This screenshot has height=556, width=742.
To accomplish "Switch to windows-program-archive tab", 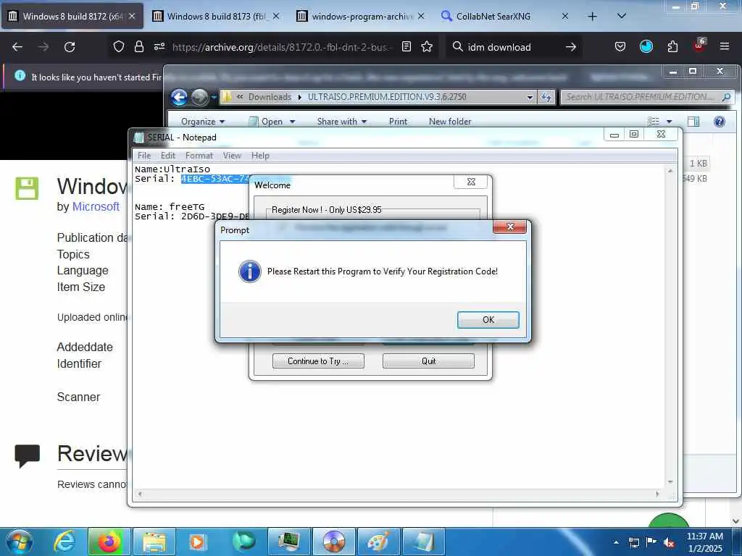I will pyautogui.click(x=361, y=17).
